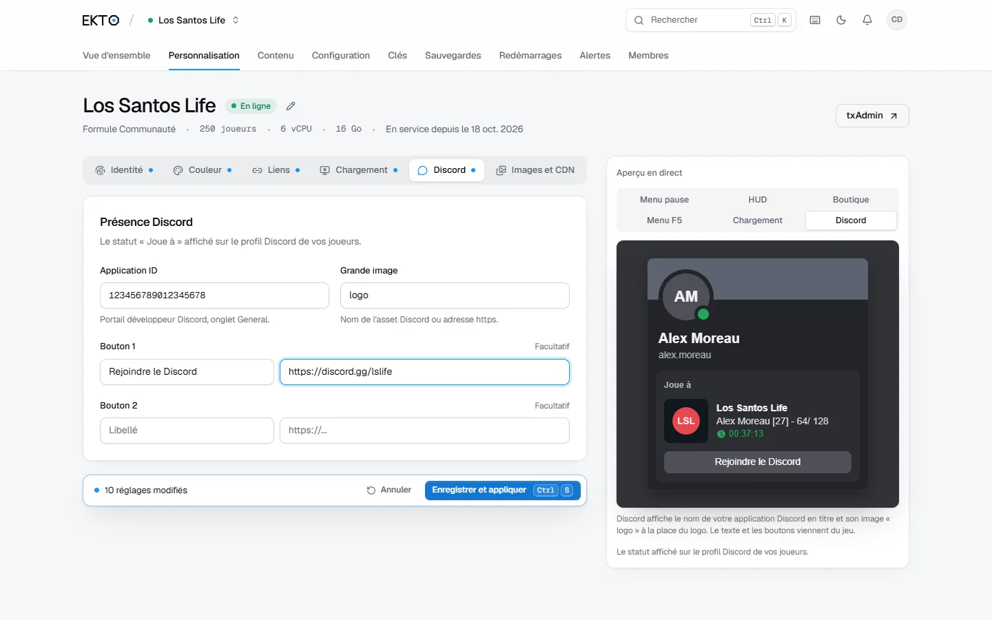Select the Liens sub-tab
992x620 pixels.
(x=276, y=170)
